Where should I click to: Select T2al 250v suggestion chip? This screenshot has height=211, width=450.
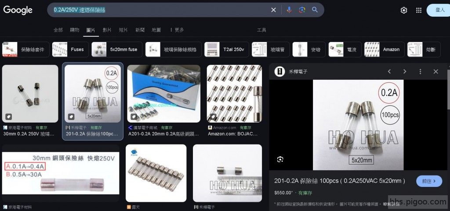[x=226, y=49]
